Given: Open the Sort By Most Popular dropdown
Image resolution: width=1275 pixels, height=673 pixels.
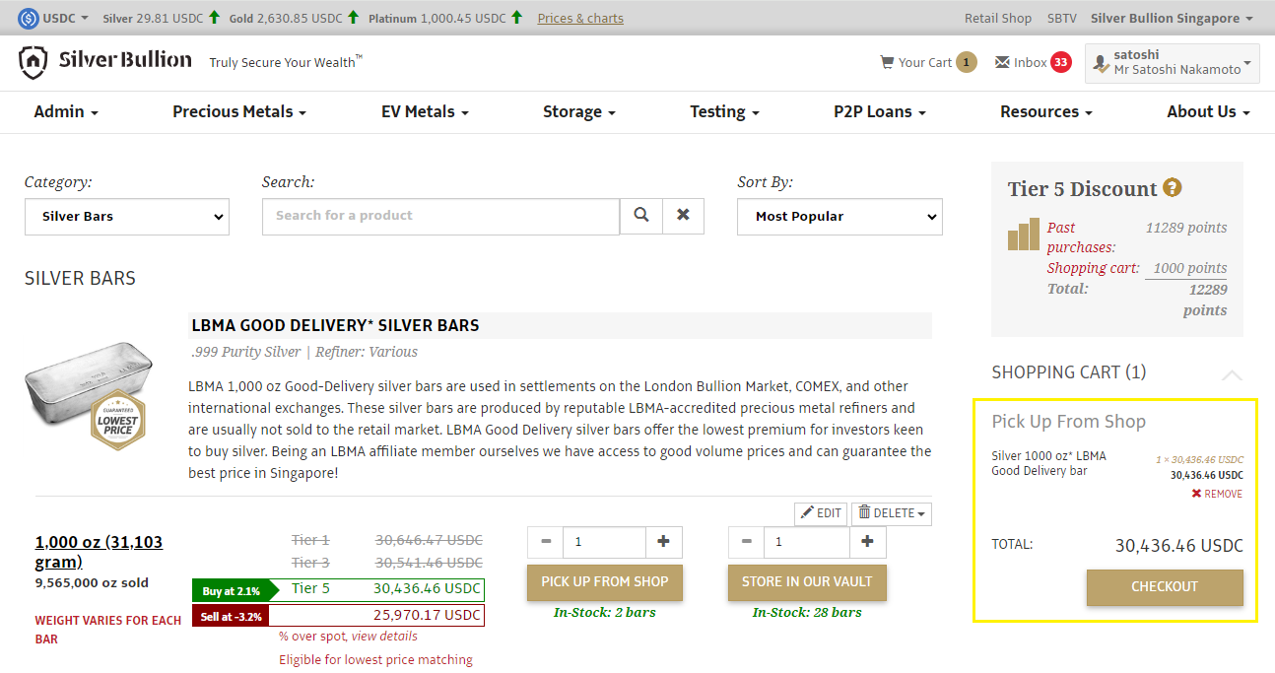Looking at the screenshot, I should [x=839, y=217].
